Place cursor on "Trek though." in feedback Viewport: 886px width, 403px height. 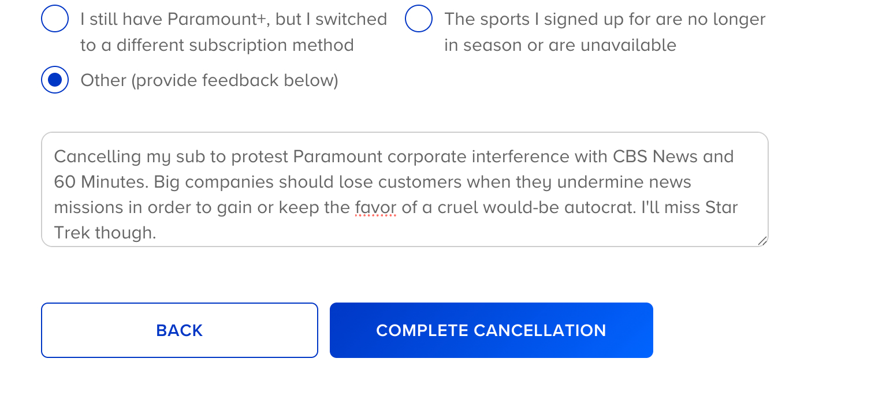point(105,233)
